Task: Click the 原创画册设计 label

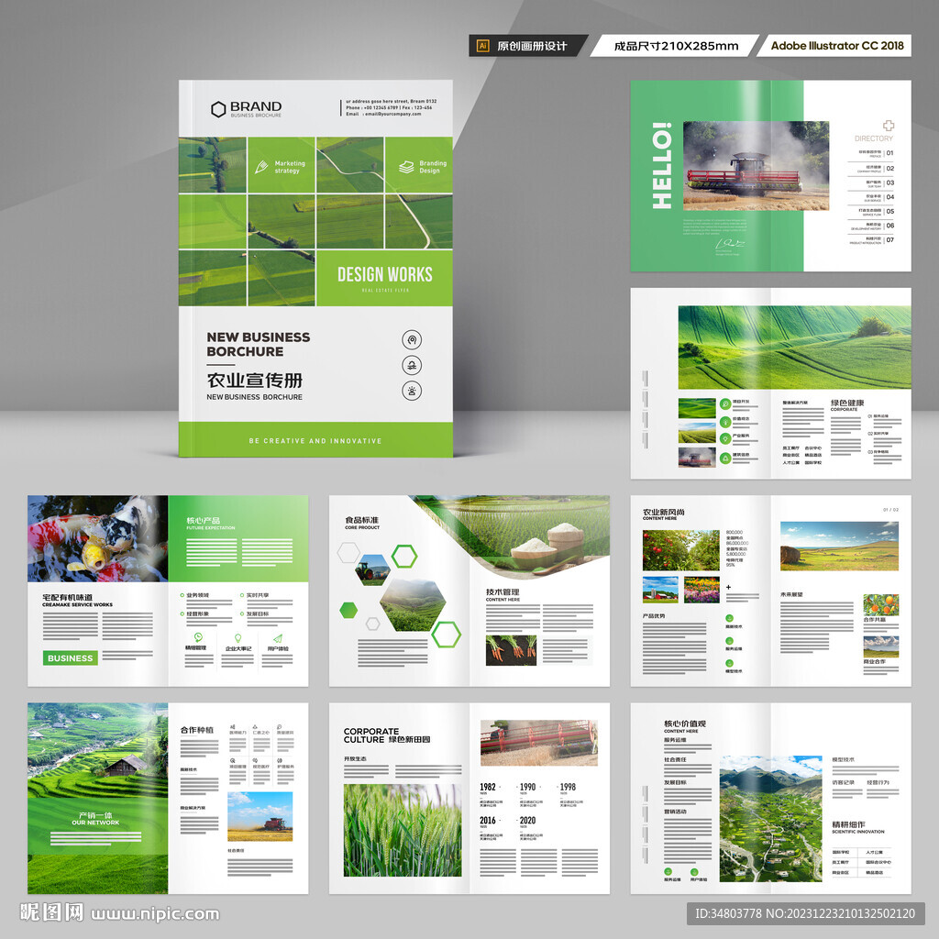Action: tap(532, 46)
